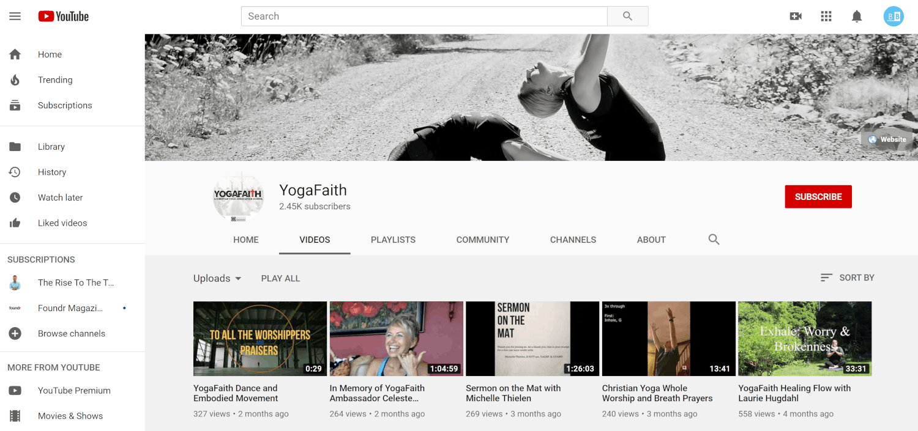The image size is (918, 431).
Task: Click the Trending label in sidebar
Action: tap(55, 80)
